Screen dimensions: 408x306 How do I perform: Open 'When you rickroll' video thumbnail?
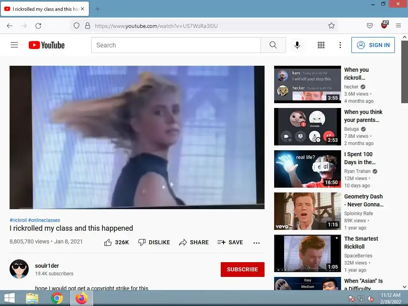(308, 84)
